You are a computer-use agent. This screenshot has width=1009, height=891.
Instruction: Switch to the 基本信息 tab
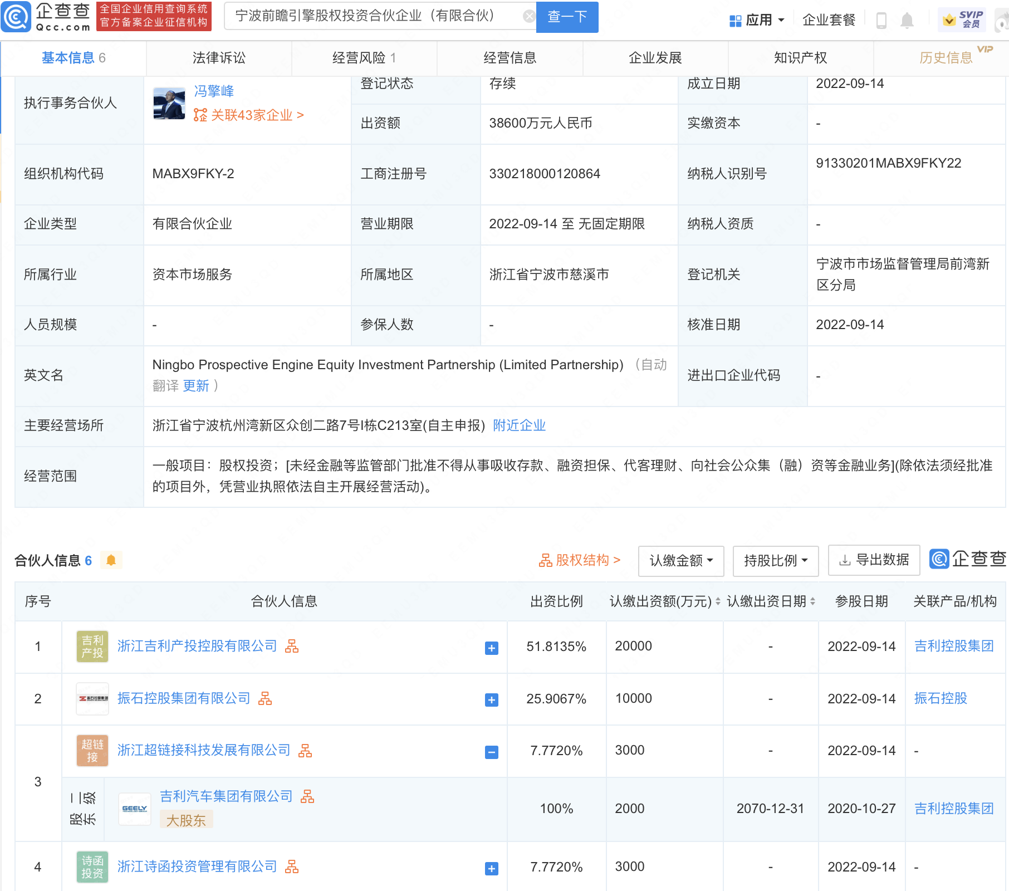74,58
